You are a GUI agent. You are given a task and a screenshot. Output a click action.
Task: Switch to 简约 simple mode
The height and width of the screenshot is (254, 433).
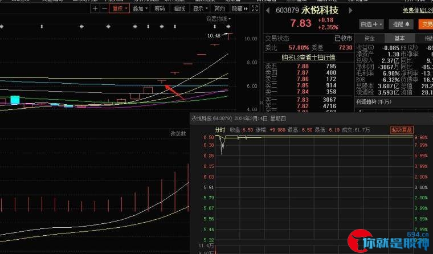(x=220, y=9)
